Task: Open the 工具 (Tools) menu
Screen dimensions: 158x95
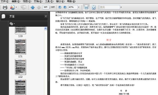Action: [x=49, y=1]
